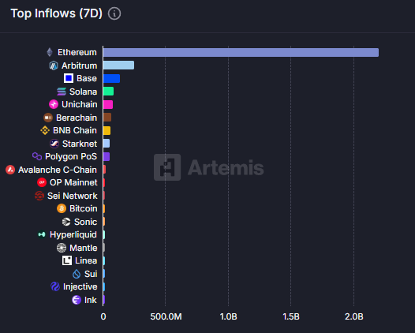The image size is (415, 333).
Task: Click the Hyperliquid chain label
Action: (x=73, y=235)
